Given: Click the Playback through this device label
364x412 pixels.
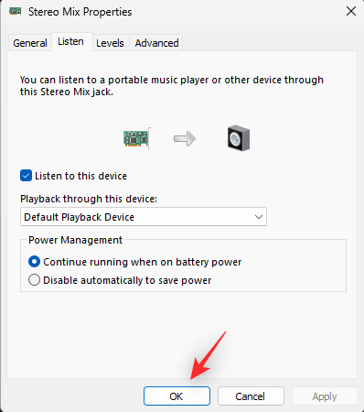Looking at the screenshot, I should pos(89,199).
